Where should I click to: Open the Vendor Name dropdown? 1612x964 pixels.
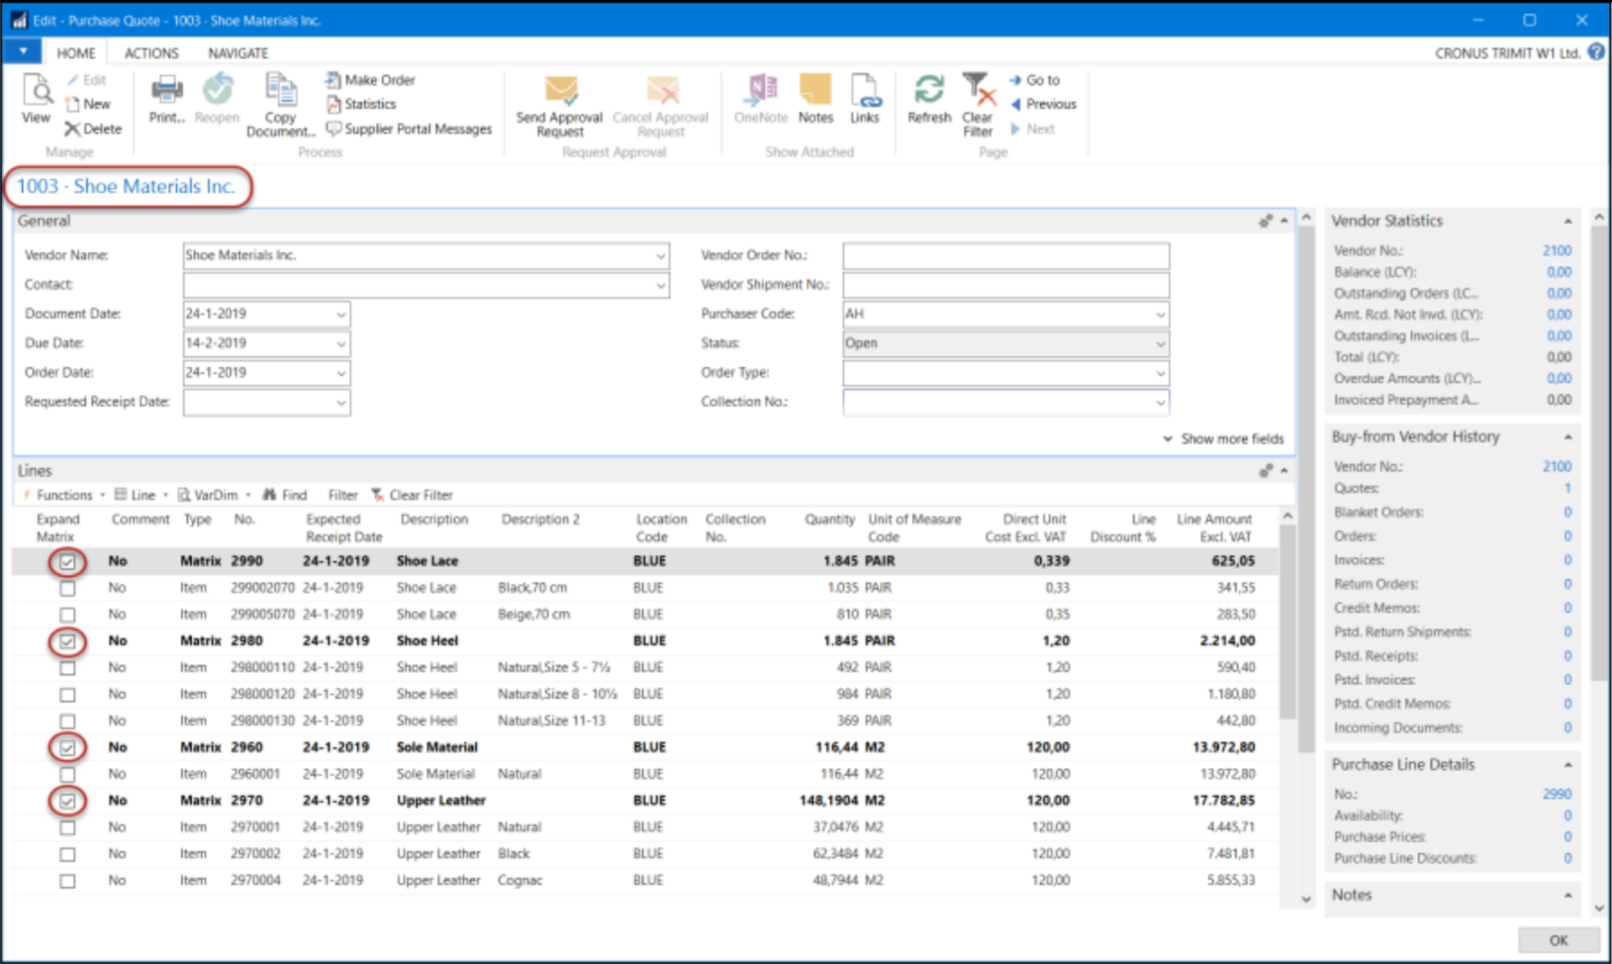pos(661,257)
